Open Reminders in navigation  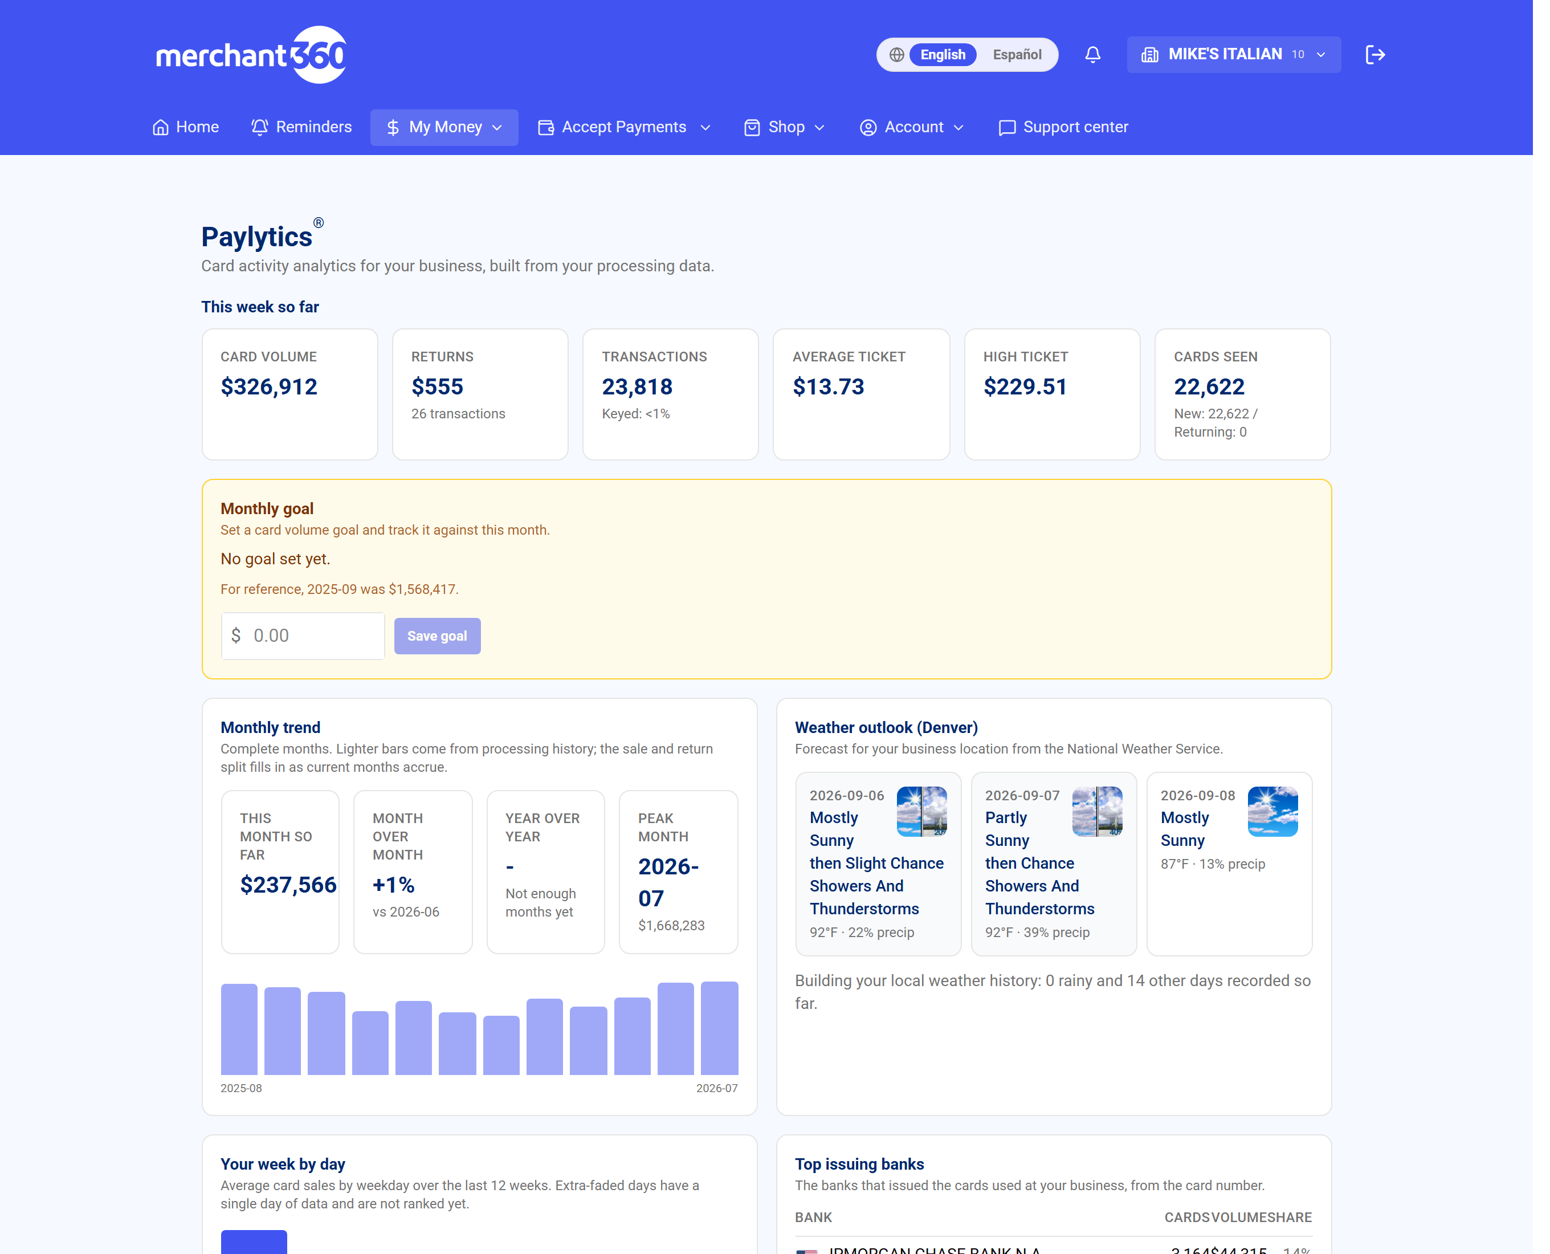pos(301,128)
